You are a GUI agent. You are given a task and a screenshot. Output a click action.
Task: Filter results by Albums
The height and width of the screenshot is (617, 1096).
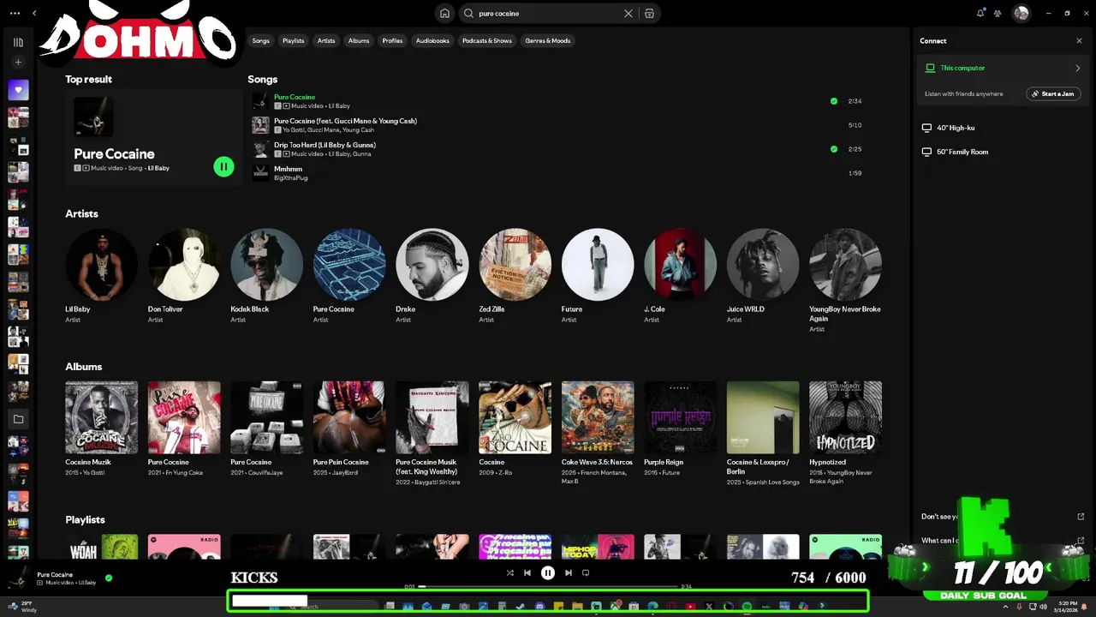(x=359, y=40)
